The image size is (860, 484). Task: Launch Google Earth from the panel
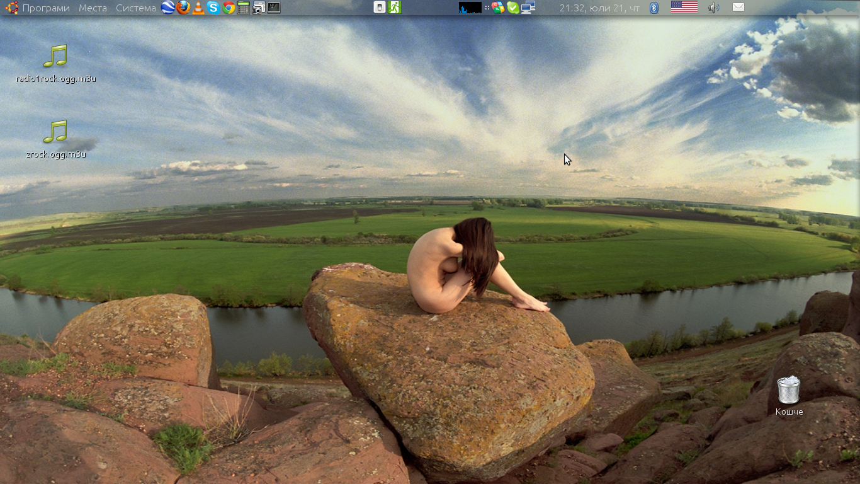point(167,8)
